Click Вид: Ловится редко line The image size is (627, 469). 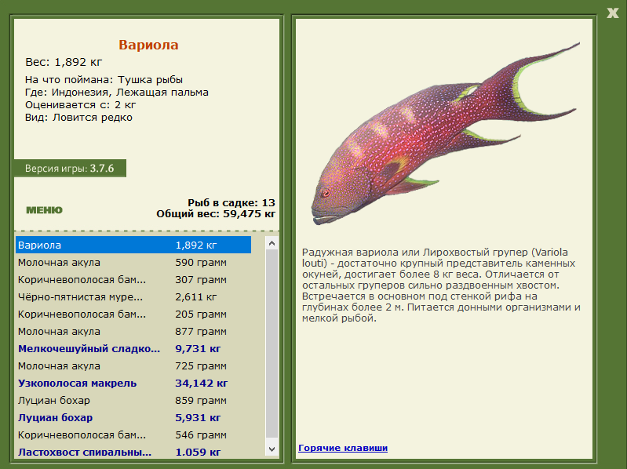coord(78,118)
